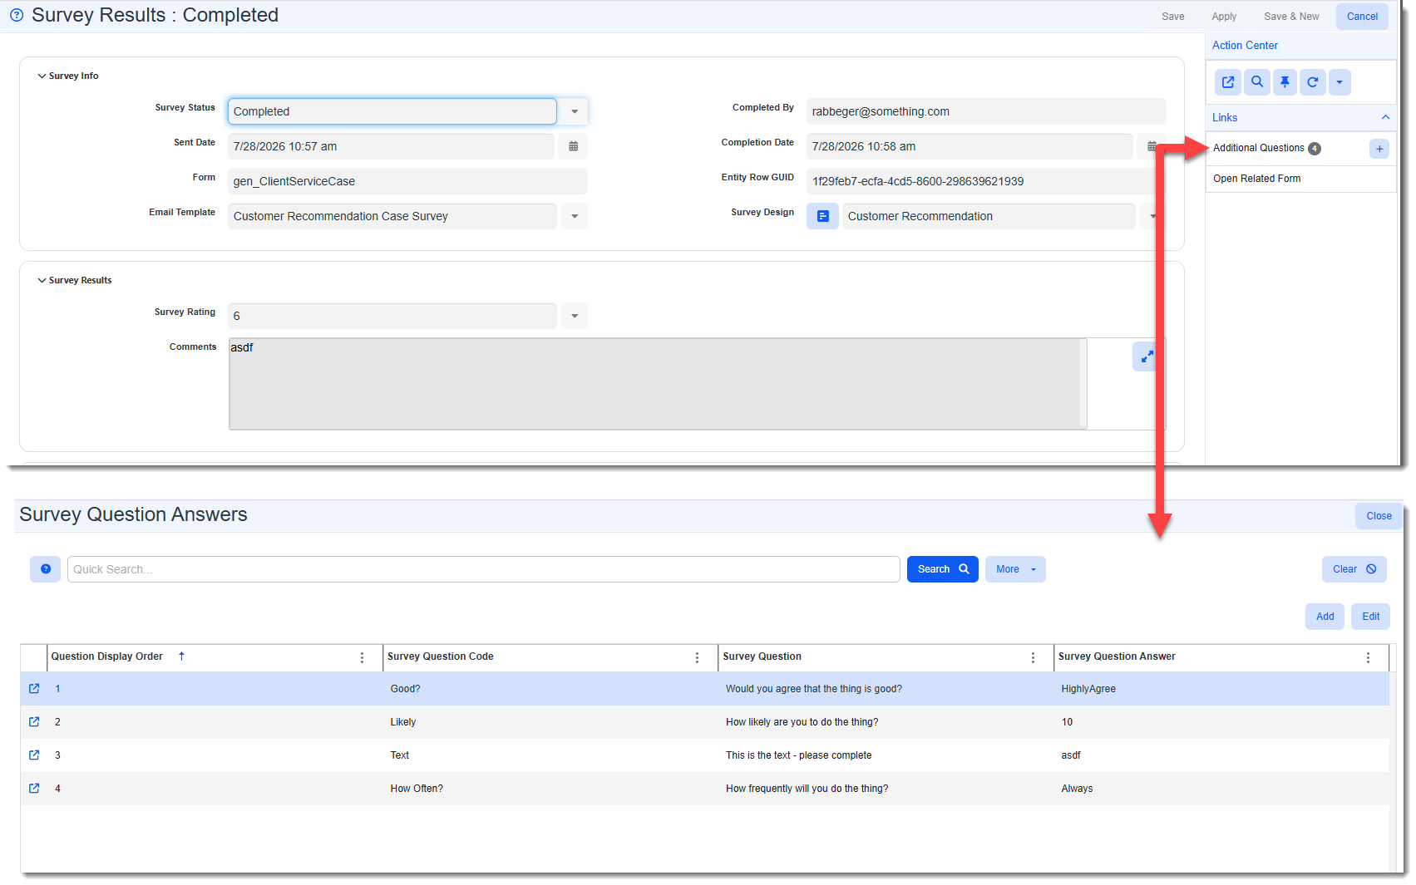Click the Comments text area
Viewport: 1416px width, 885px height.
pyautogui.click(x=658, y=384)
